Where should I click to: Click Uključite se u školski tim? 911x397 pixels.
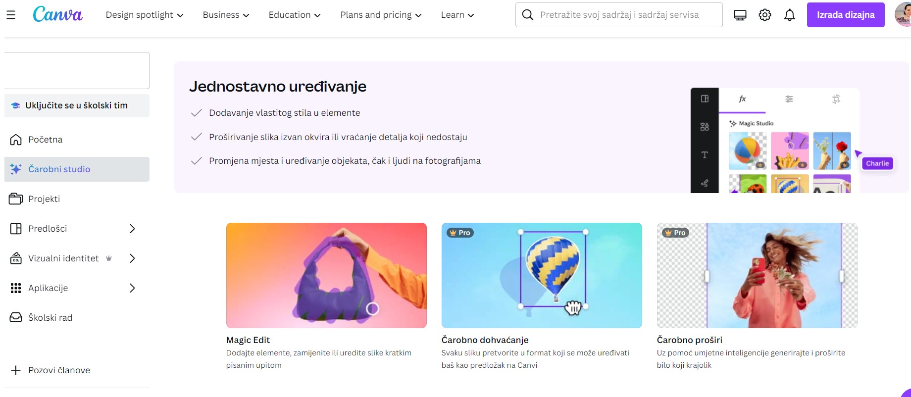77,105
